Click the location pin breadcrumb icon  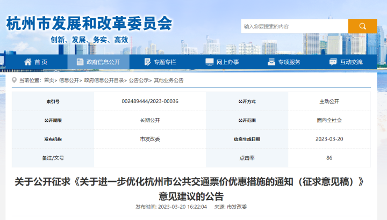pos(15,80)
